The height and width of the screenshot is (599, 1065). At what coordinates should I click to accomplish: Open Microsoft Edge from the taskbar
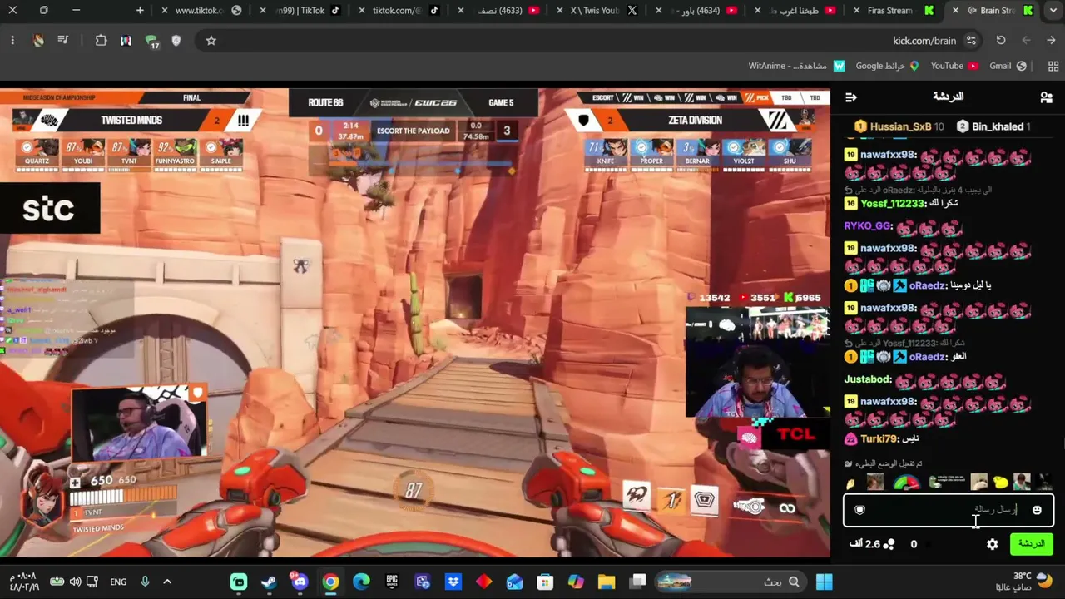point(361,582)
